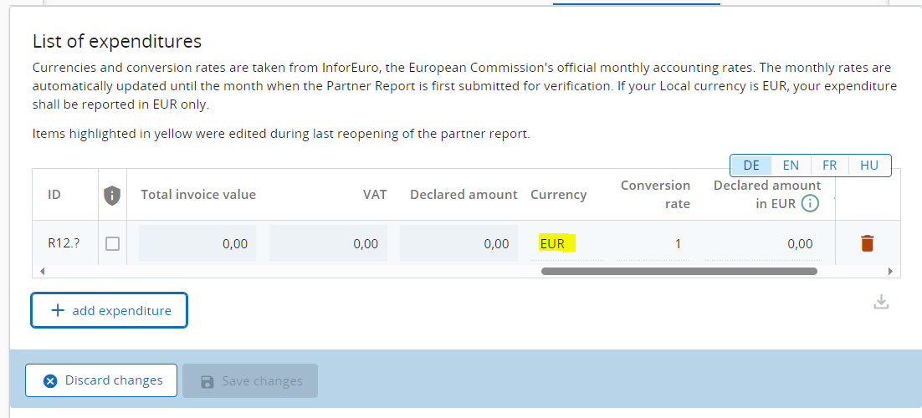Click into the VAT amount field
Screen dimensions: 922x418
(x=328, y=244)
